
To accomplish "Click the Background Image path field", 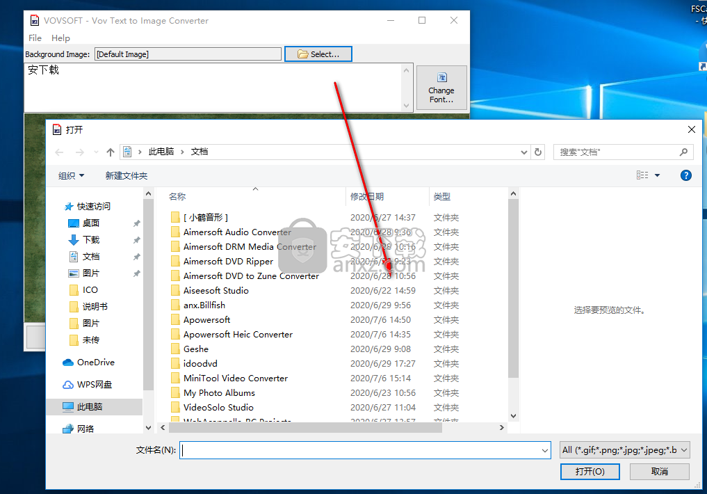I will (188, 54).
